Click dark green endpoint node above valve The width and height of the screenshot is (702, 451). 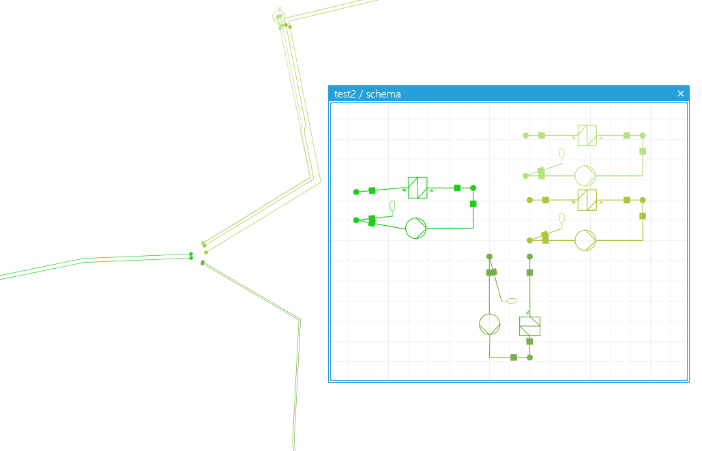point(489,257)
